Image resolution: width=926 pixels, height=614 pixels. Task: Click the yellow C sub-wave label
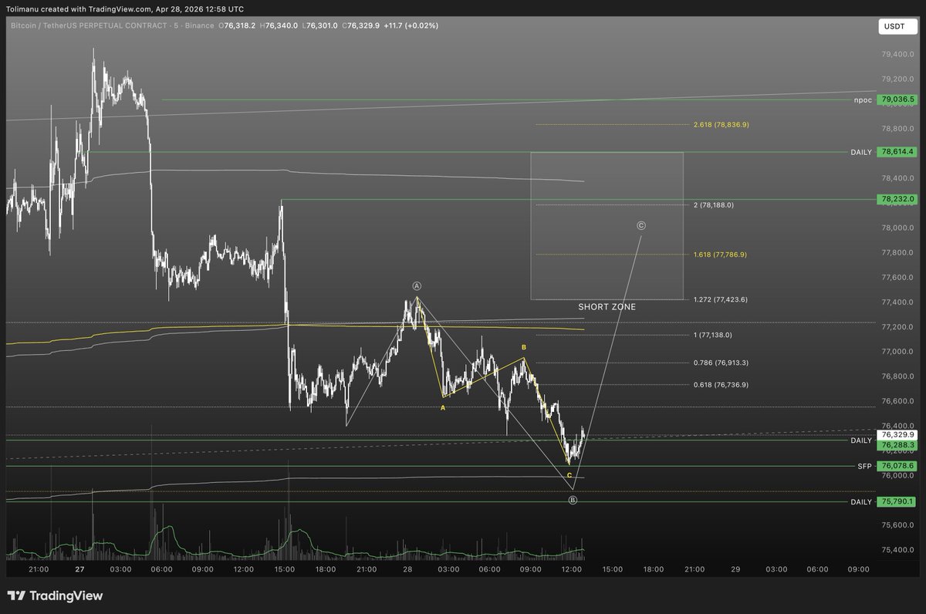click(x=569, y=475)
